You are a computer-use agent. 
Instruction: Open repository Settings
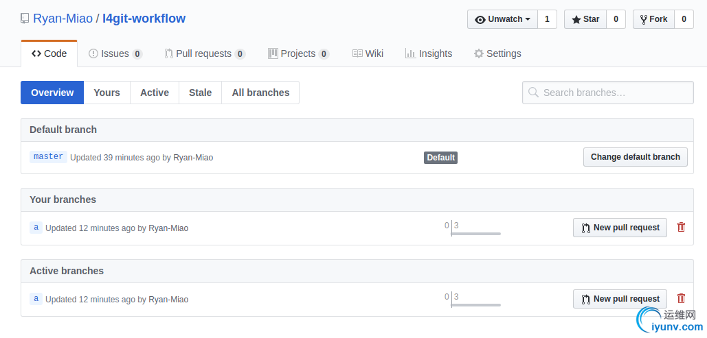point(497,53)
